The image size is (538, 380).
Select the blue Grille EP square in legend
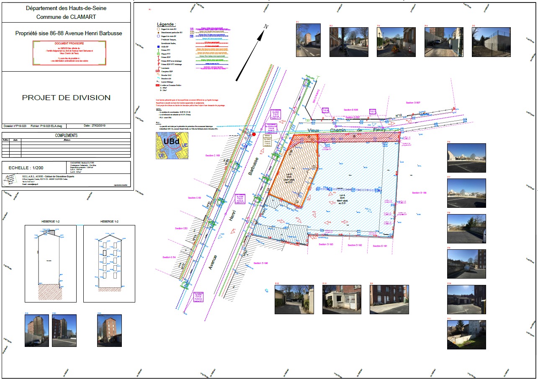click(158, 47)
